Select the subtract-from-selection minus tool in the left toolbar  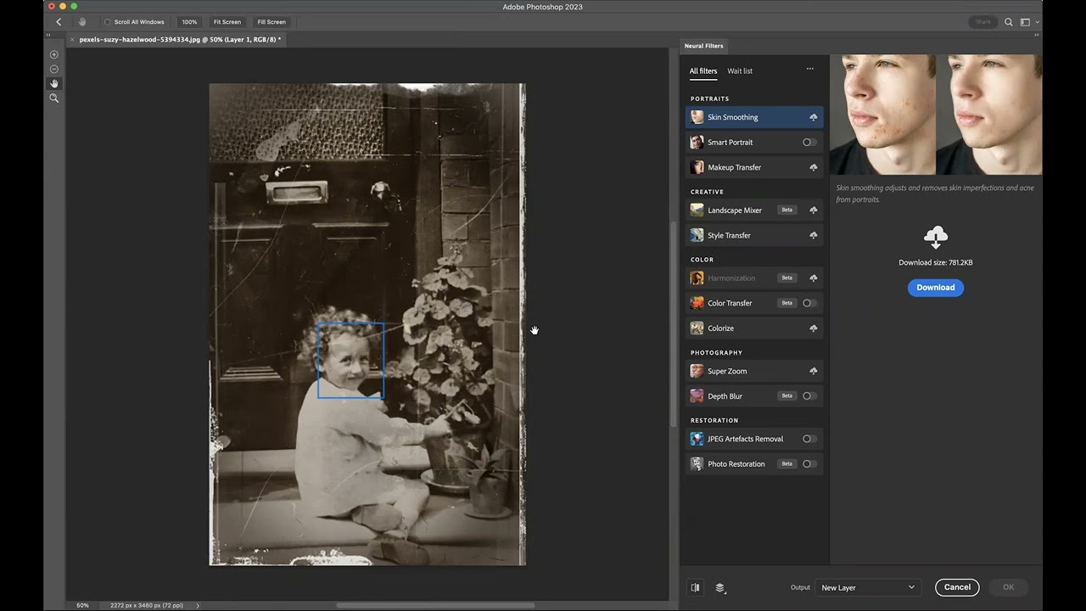[54, 69]
